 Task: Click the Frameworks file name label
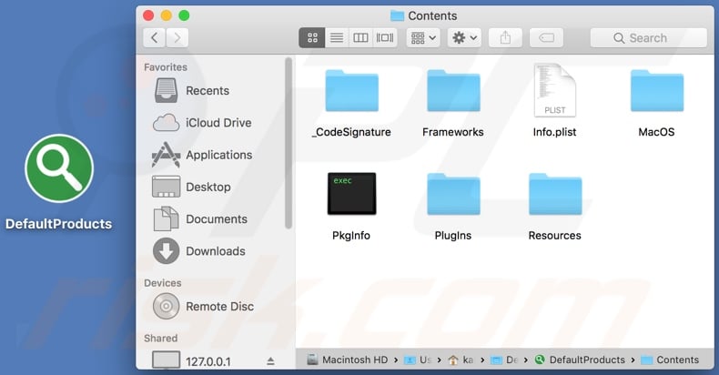[453, 132]
